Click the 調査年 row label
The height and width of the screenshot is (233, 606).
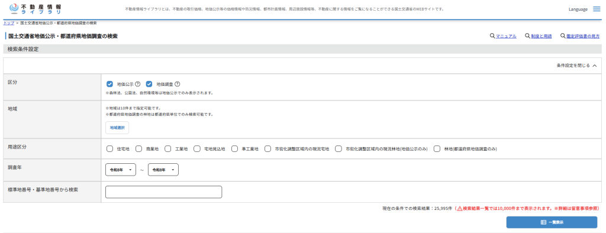(x=15, y=167)
